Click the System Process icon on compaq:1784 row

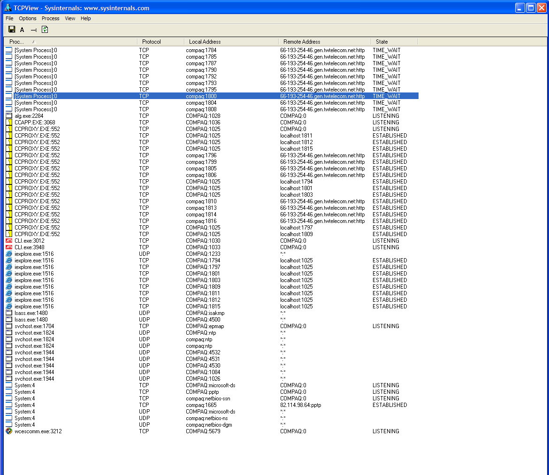(x=9, y=50)
